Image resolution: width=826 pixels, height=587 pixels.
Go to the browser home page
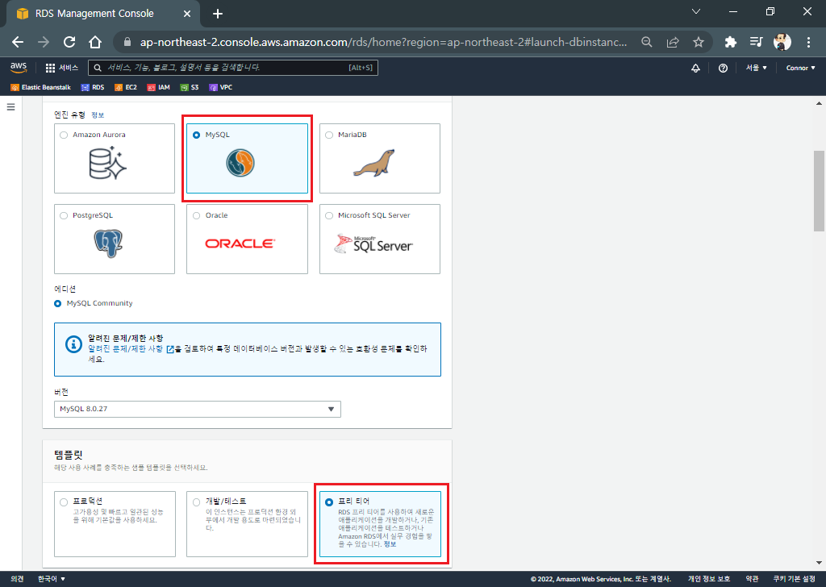point(95,42)
